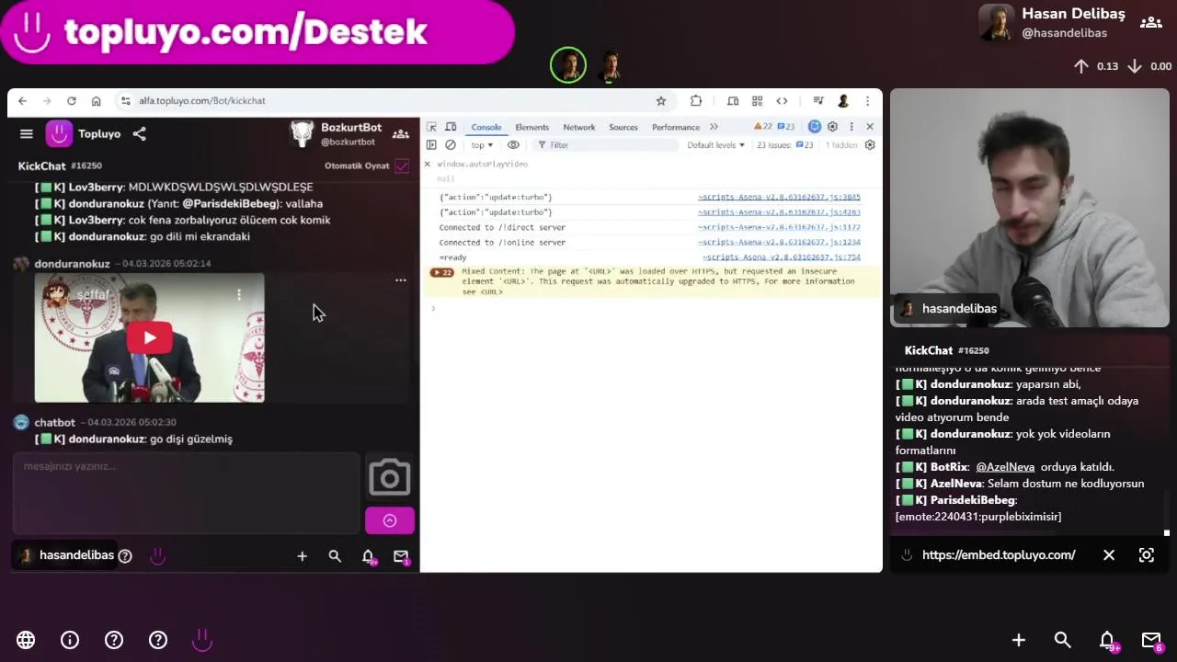The width and height of the screenshot is (1177, 662).
Task: Expand more DevTools tabs chevron
Action: tap(714, 127)
